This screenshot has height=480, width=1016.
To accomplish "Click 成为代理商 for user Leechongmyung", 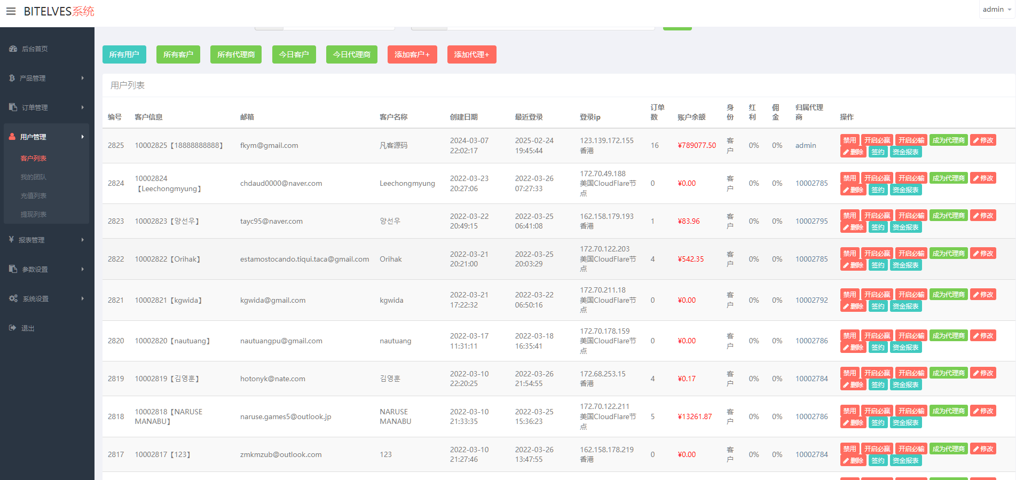I will (948, 178).
